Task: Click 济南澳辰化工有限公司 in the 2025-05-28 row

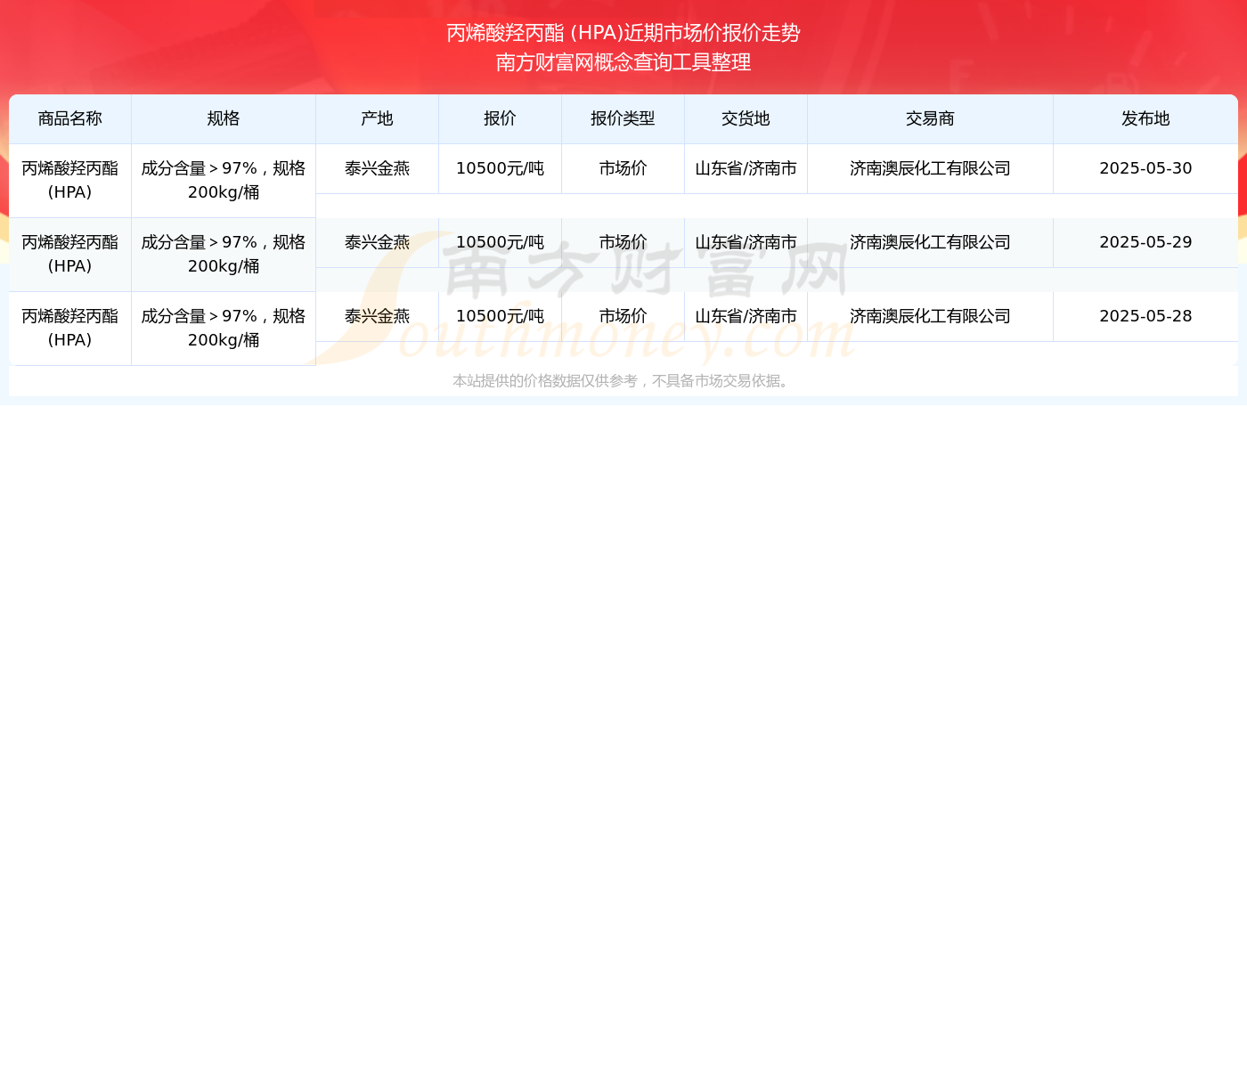Action: click(931, 317)
